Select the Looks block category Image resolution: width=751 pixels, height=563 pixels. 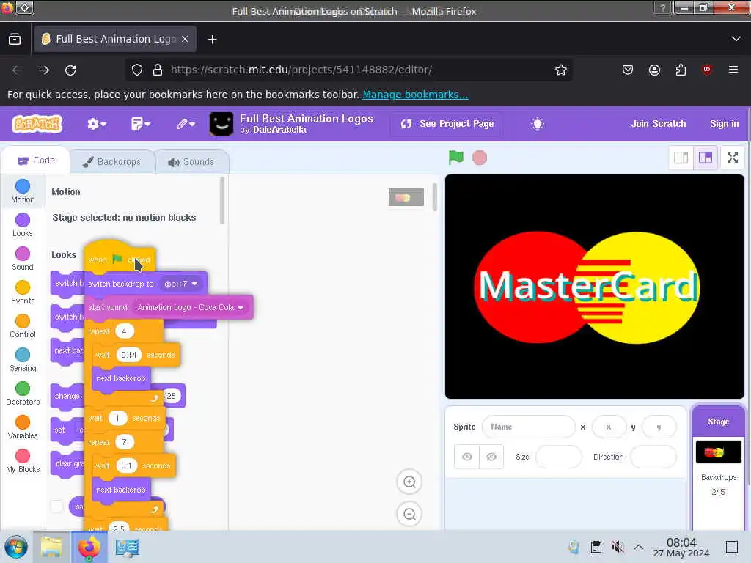pyautogui.click(x=23, y=225)
